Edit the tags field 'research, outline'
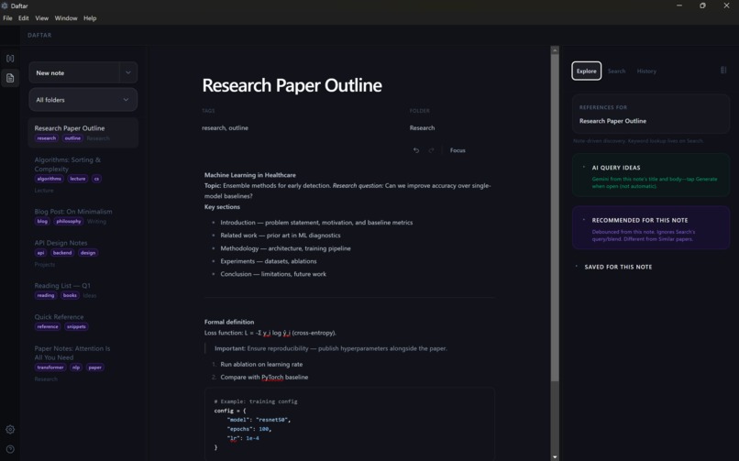The height and width of the screenshot is (461, 739). (x=225, y=128)
